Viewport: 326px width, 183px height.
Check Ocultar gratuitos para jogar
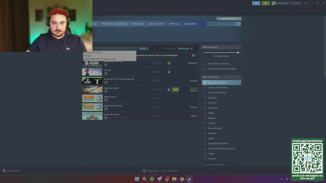pyautogui.click(x=205, y=69)
